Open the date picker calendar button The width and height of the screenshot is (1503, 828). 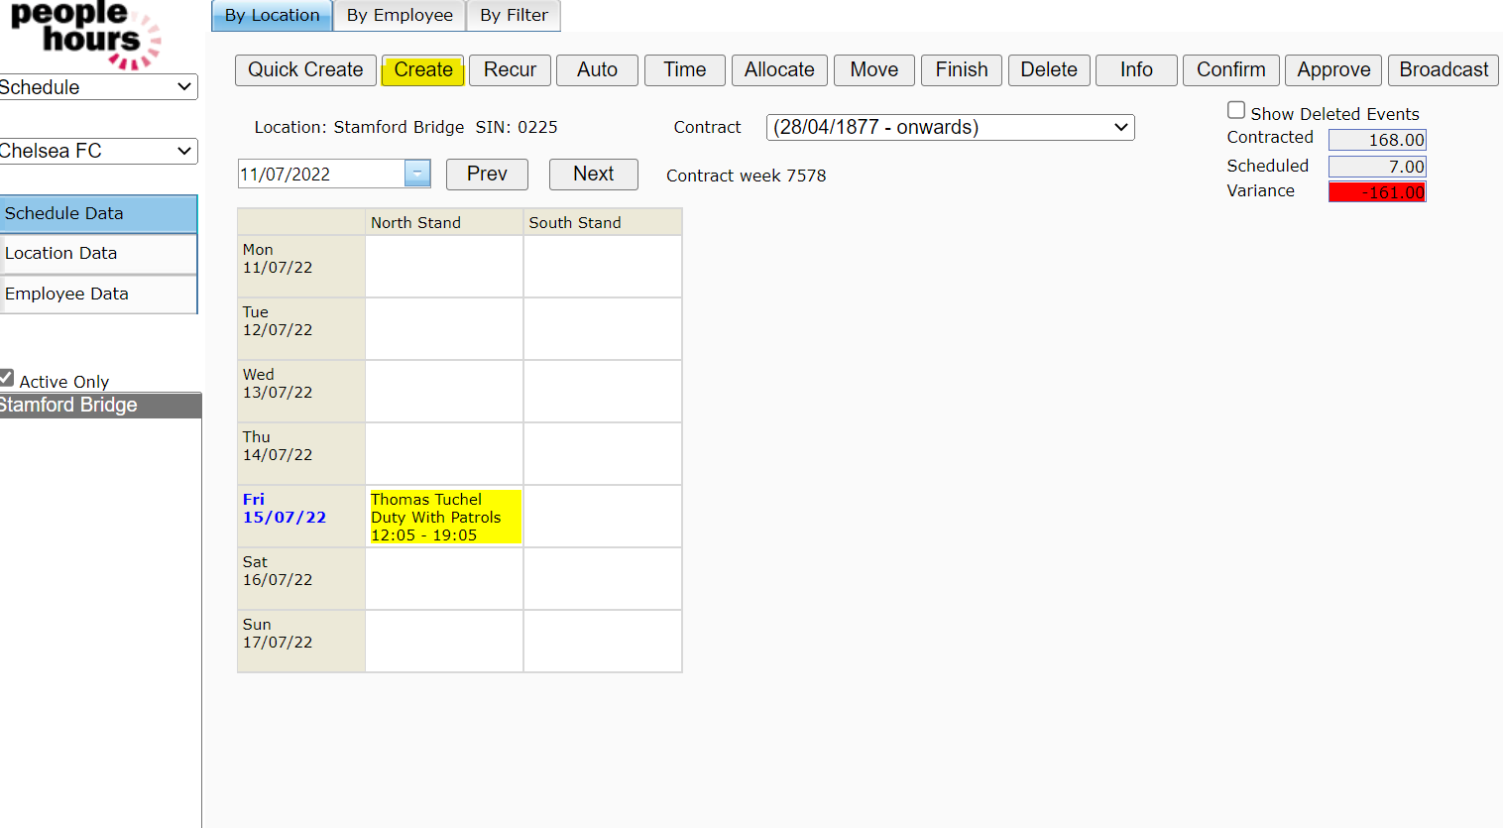pos(417,174)
